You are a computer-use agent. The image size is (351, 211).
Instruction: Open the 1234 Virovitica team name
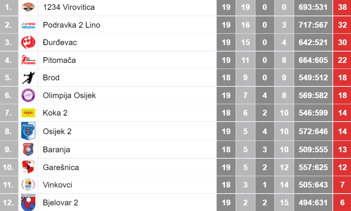(69, 7)
